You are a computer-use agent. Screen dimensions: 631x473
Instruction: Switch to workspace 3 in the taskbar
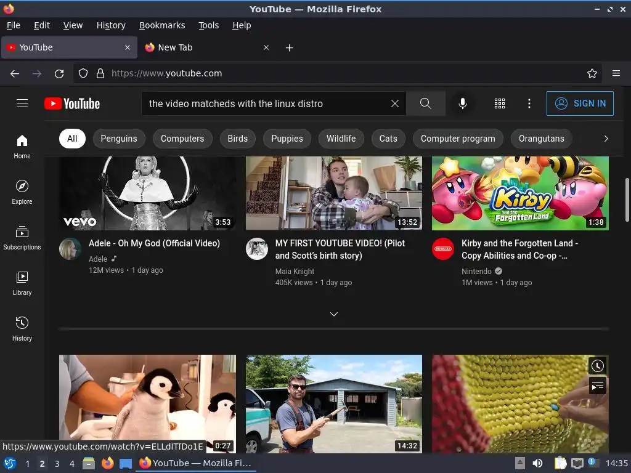(57, 464)
